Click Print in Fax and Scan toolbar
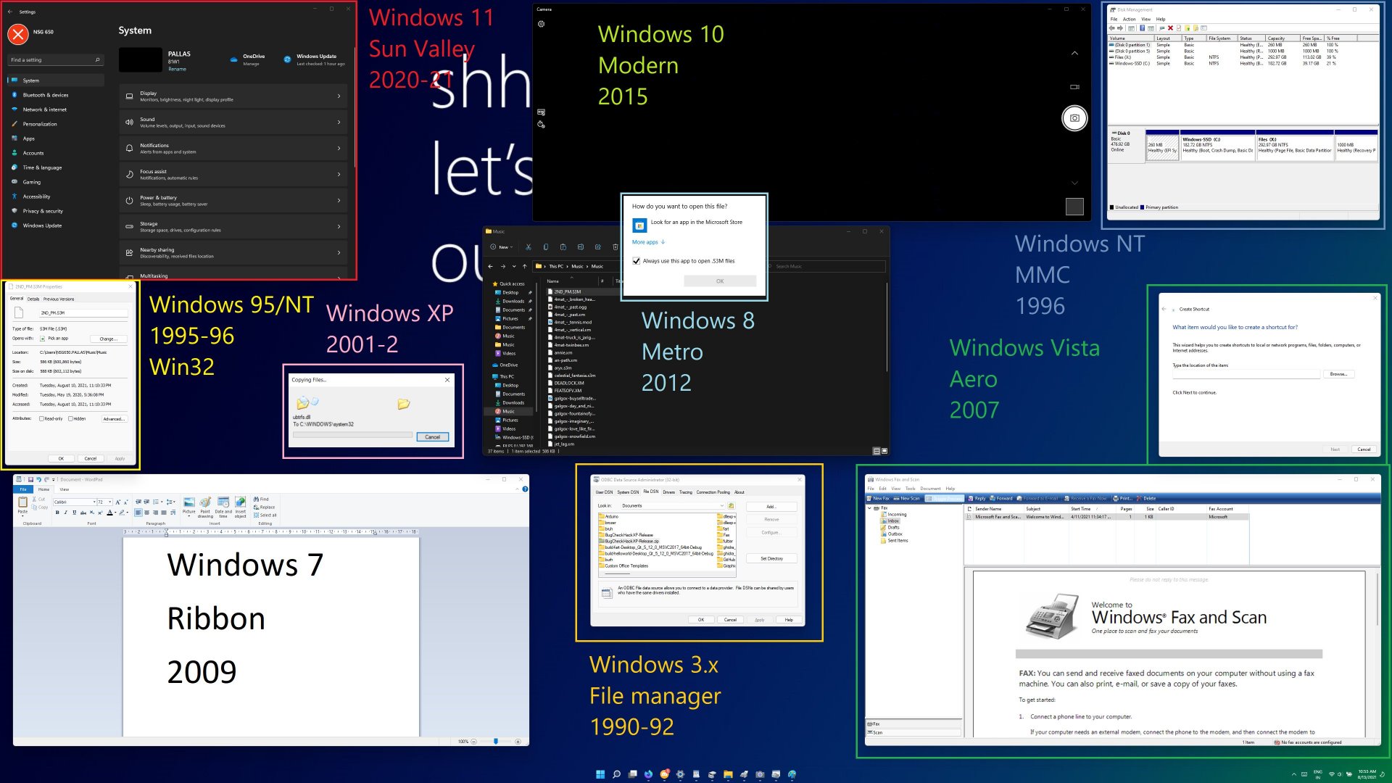1392x783 pixels. point(1122,499)
